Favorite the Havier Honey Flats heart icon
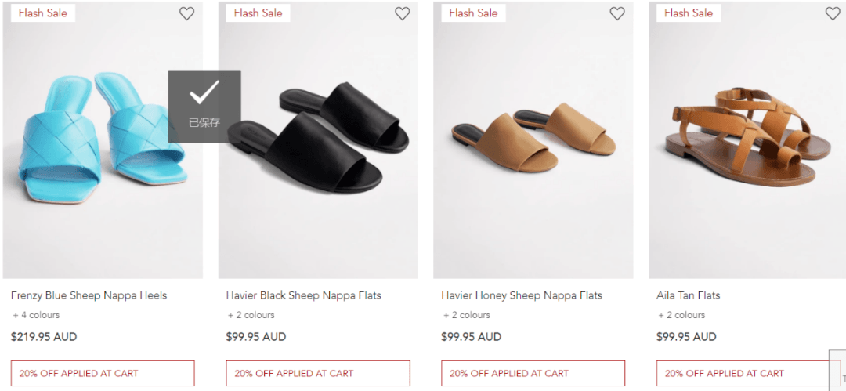The height and width of the screenshot is (391, 846). pos(616,13)
